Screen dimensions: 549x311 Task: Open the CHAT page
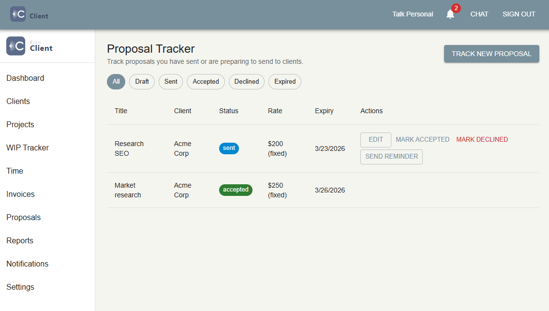[x=479, y=14]
